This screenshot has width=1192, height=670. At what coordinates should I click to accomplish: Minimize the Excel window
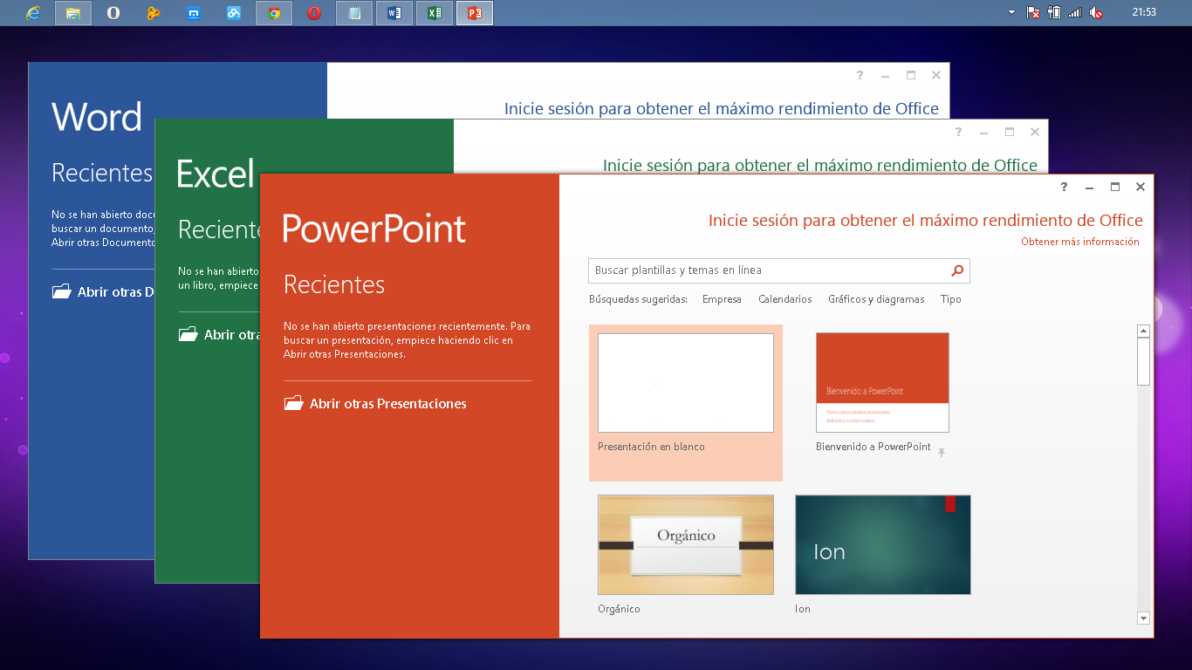[x=984, y=132]
